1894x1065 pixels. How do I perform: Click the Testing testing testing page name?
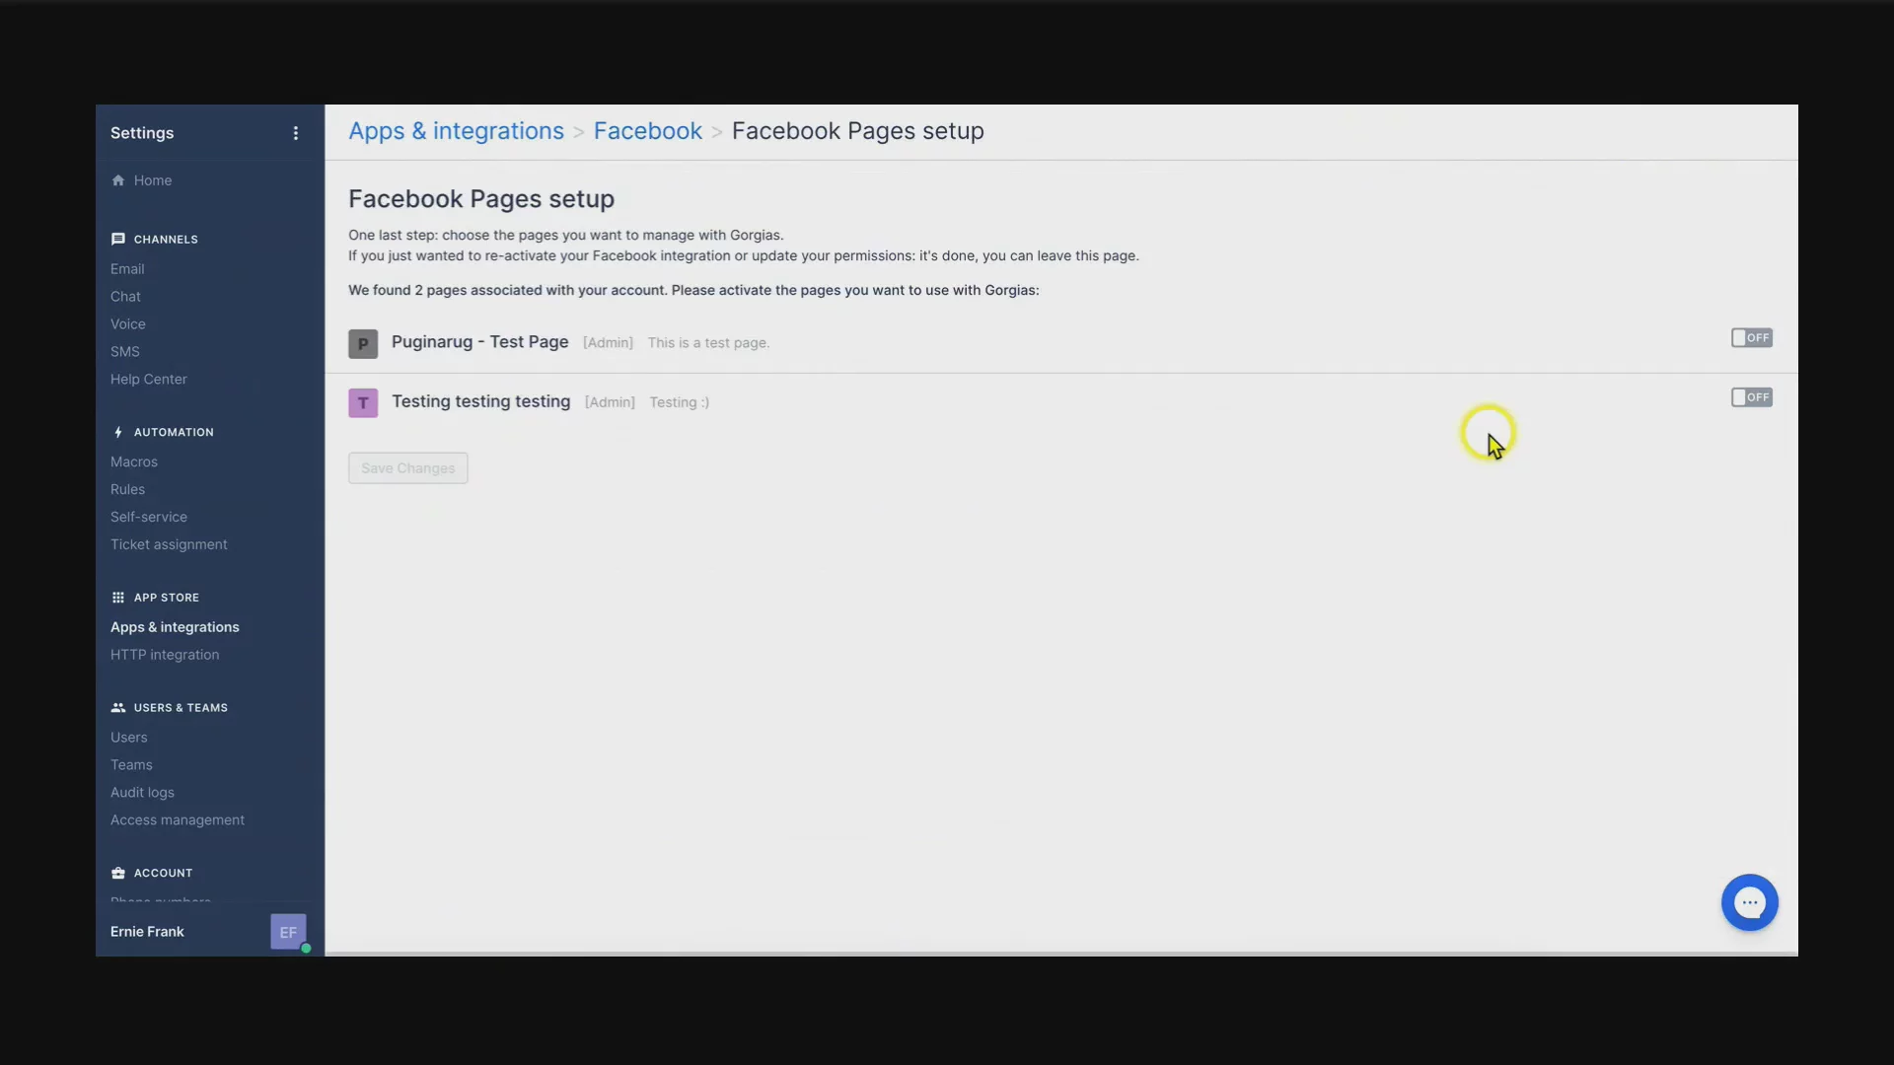(481, 401)
